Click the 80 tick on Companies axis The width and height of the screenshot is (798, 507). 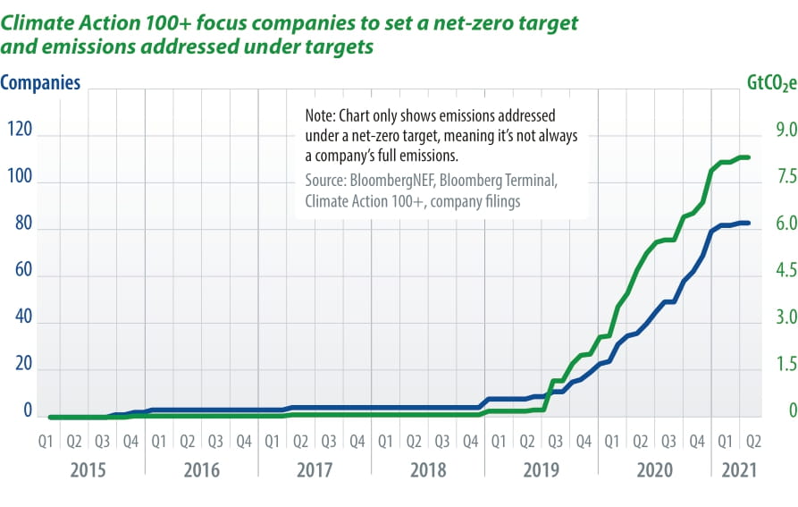[20, 224]
